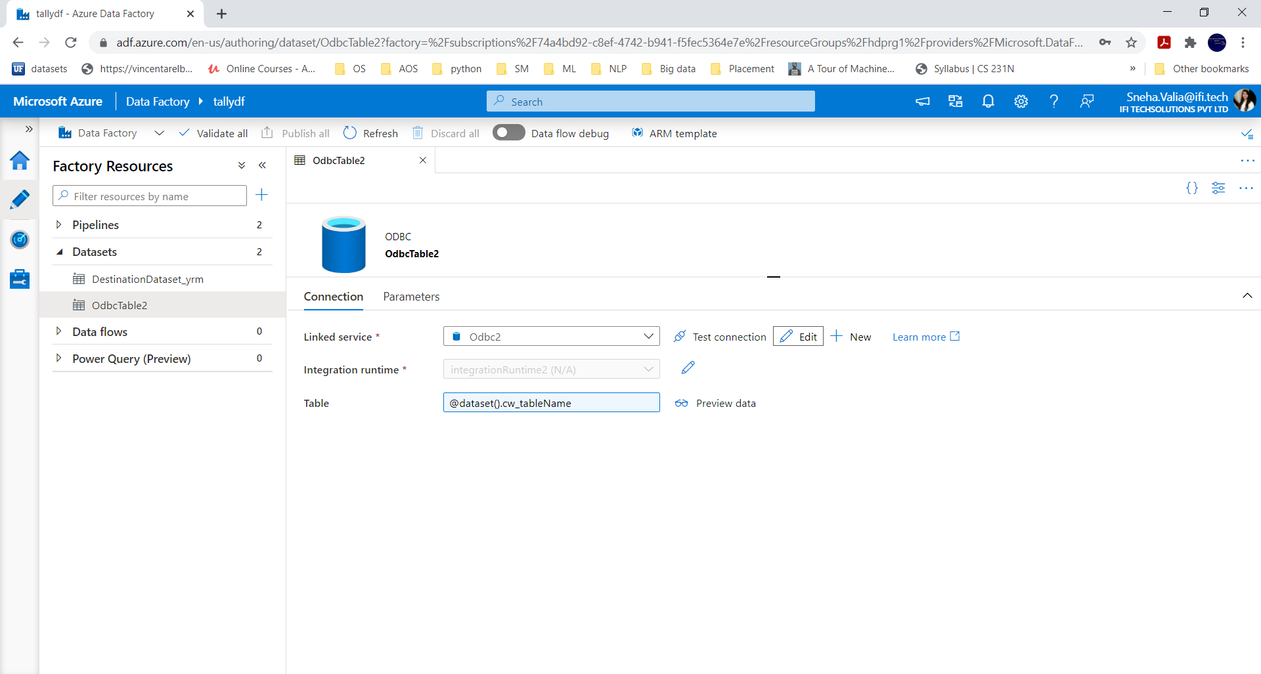Image resolution: width=1261 pixels, height=674 pixels.
Task: Open settings gear icon in Azure header
Action: 1021,101
